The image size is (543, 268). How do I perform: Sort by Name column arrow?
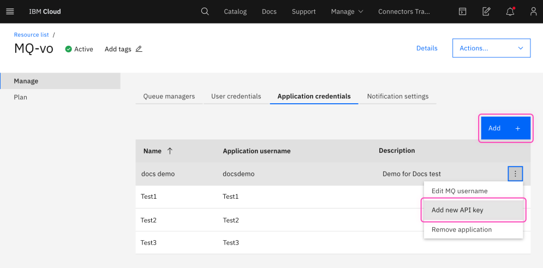pos(170,151)
